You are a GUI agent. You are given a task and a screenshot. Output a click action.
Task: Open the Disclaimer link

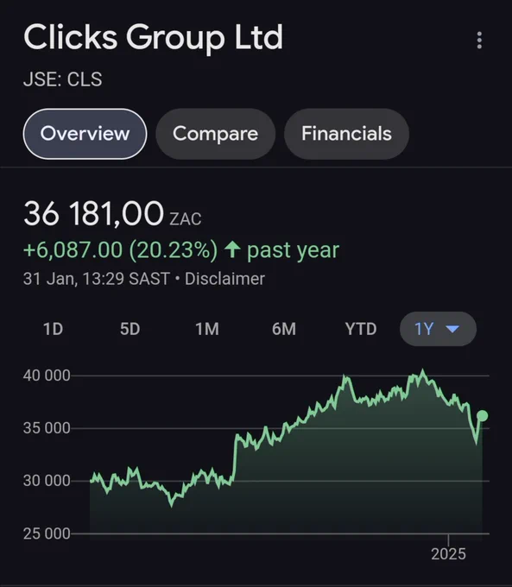(x=224, y=279)
